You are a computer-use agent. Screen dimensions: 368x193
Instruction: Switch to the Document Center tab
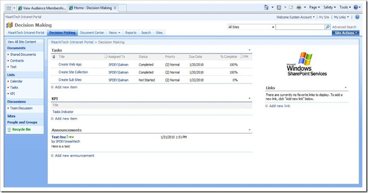point(92,33)
